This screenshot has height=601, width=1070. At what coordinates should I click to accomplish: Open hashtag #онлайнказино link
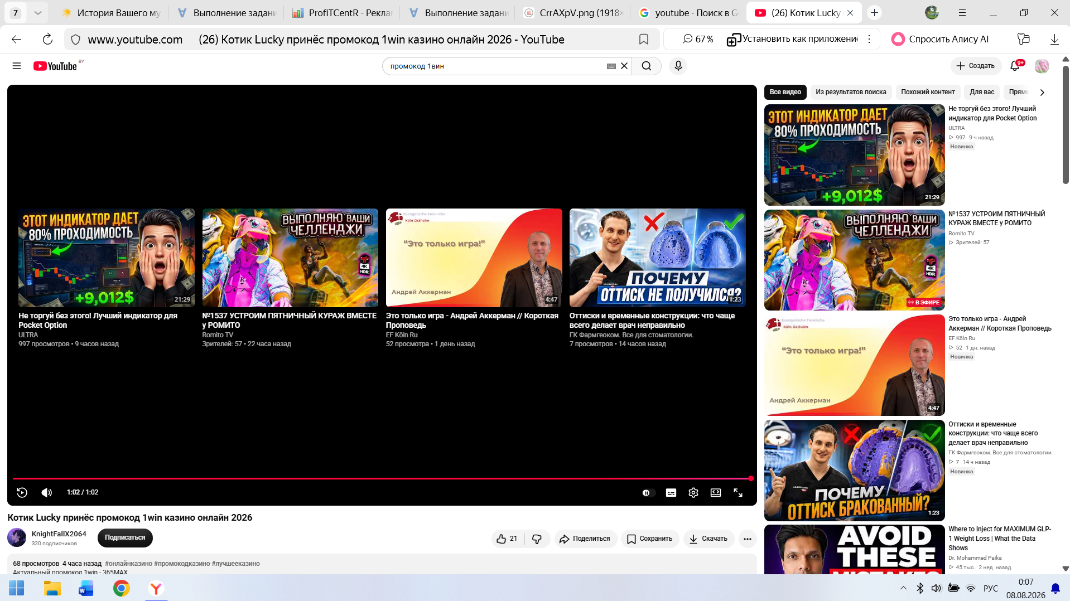128,564
